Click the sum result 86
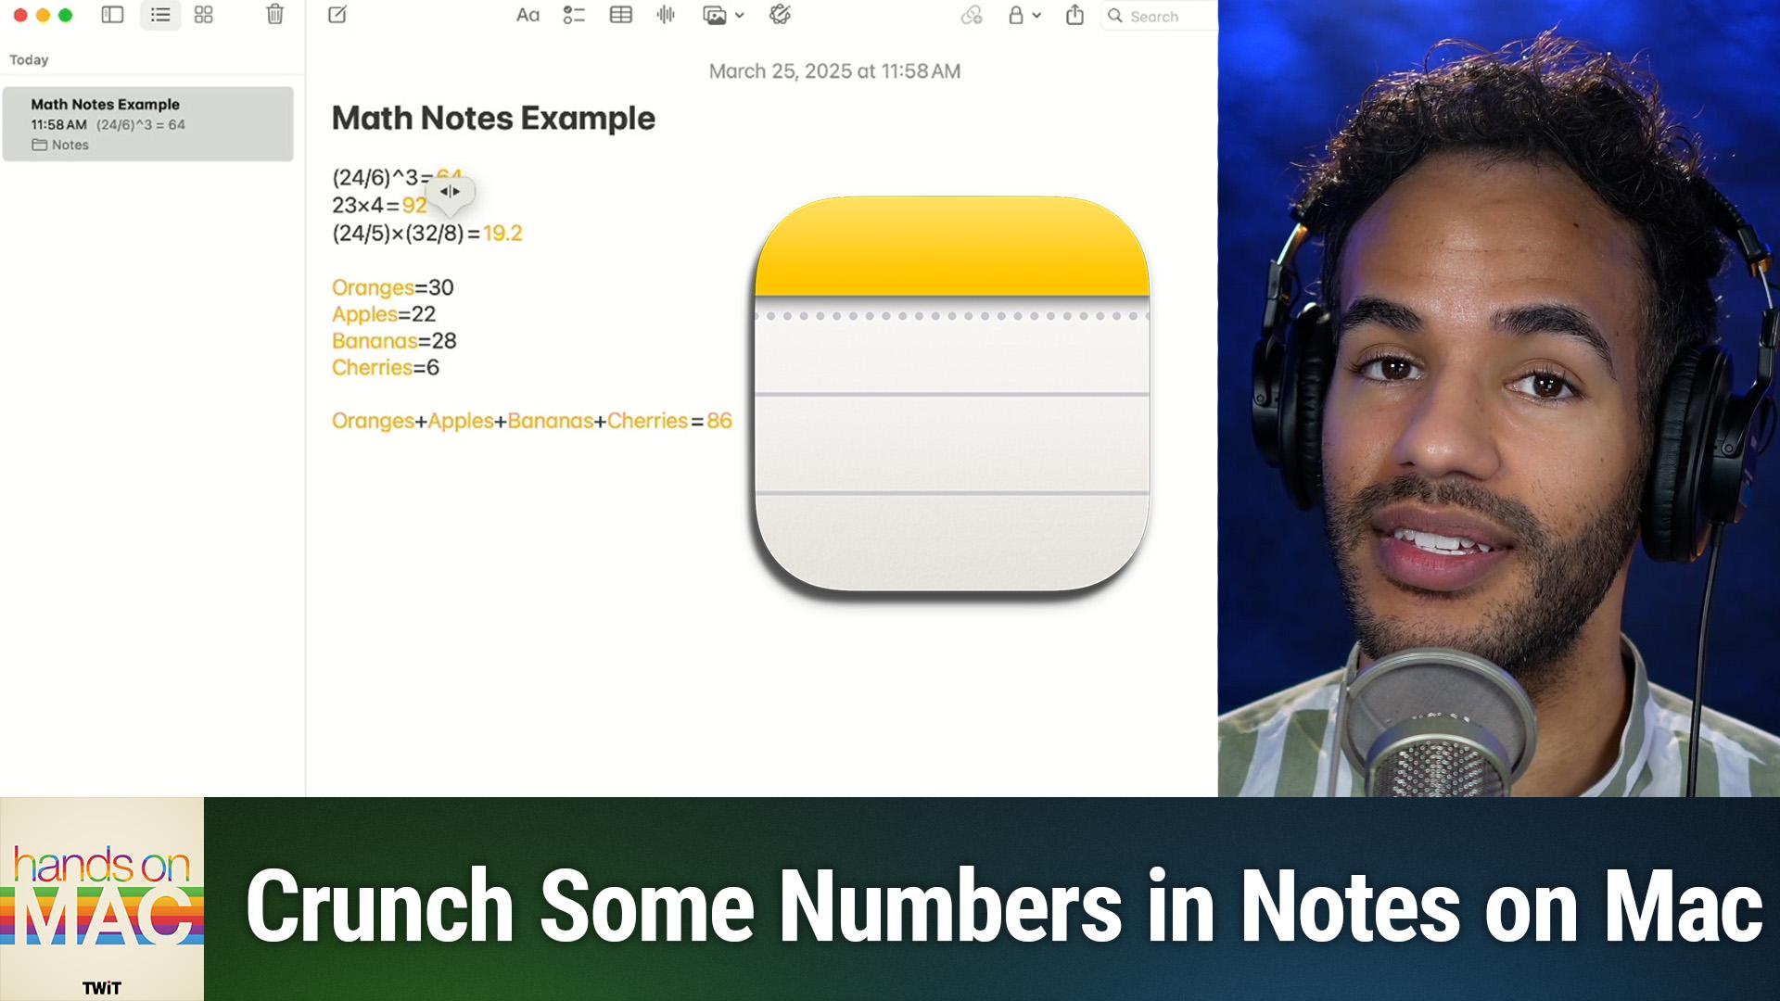The width and height of the screenshot is (1780, 1001). point(719,421)
